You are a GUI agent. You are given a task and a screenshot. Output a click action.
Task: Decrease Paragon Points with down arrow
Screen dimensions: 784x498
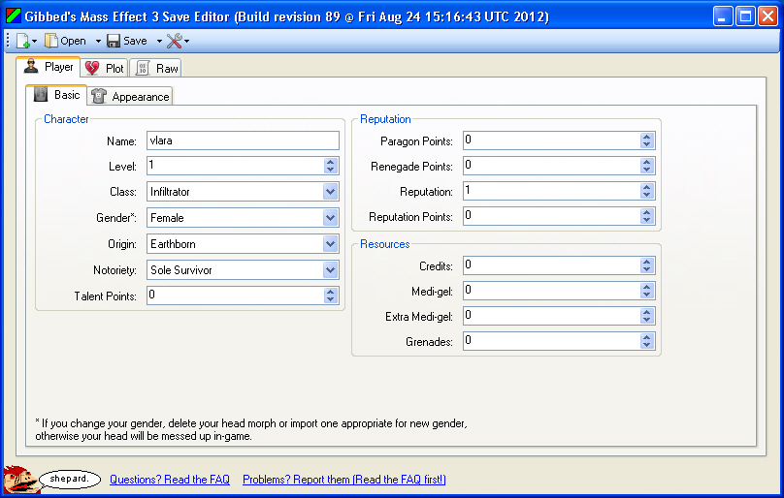647,145
